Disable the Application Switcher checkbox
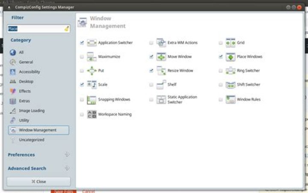The image size is (308, 193). coord(82,43)
